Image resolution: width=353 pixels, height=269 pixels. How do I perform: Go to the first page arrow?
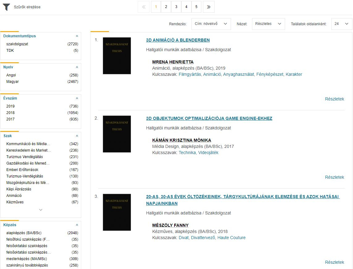(144, 7)
